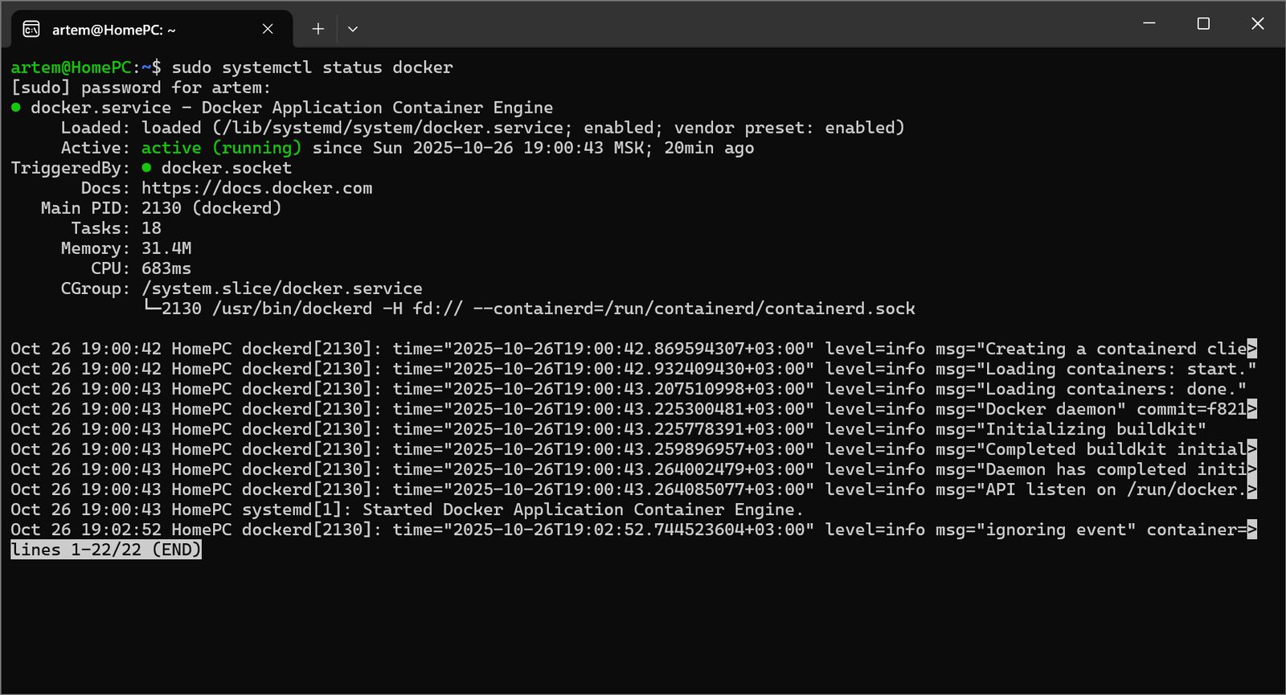The image size is (1286, 695).
Task: Click the green dot beside docker.service
Action: click(x=16, y=108)
